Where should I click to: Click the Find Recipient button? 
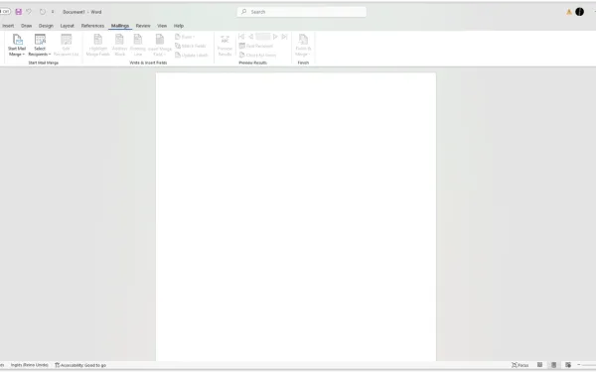point(256,46)
